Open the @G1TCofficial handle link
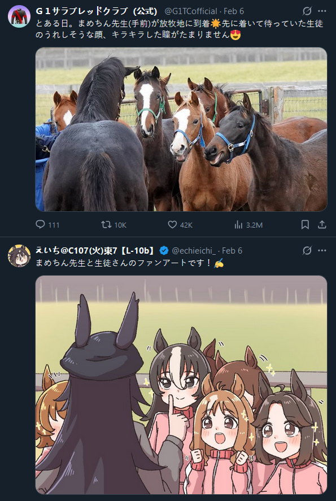Screen dimensions: 336x501 (x=191, y=11)
